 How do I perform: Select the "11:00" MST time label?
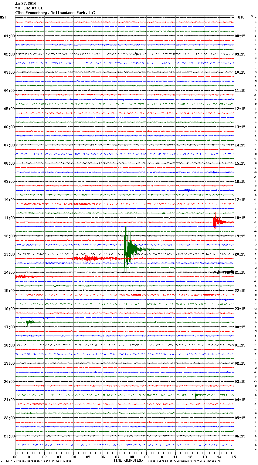[x=9, y=218]
